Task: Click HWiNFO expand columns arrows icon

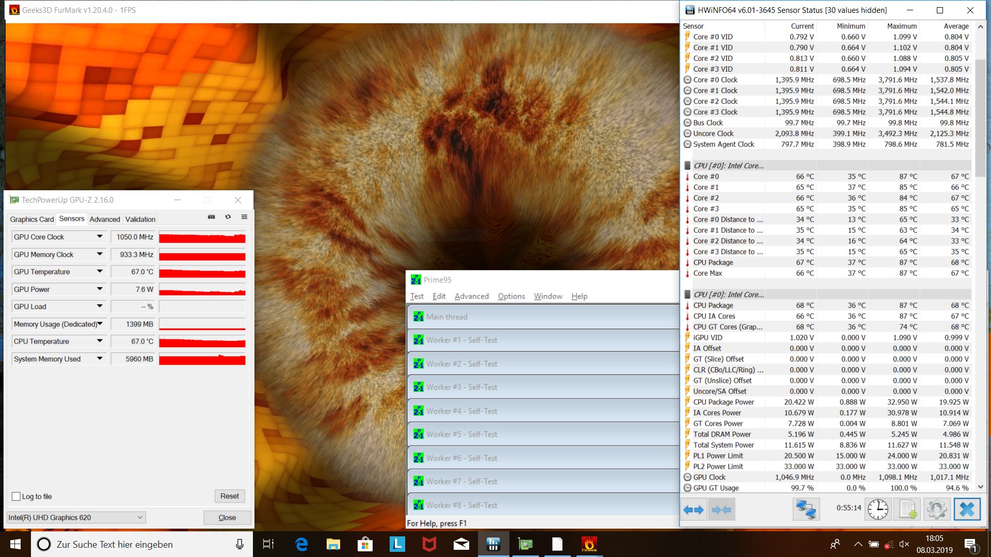Action: [693, 510]
